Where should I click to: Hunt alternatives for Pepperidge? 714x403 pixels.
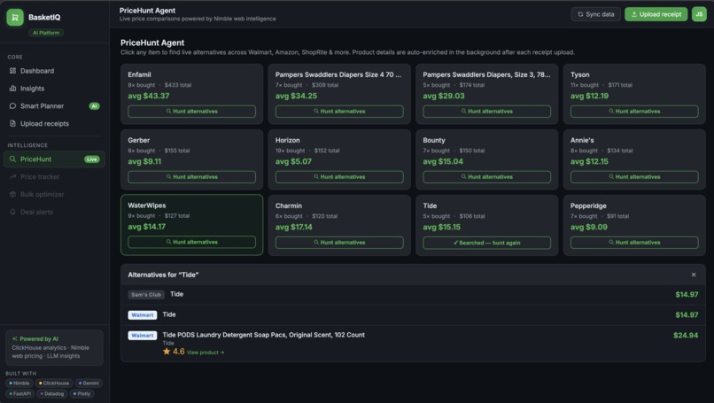tap(634, 243)
